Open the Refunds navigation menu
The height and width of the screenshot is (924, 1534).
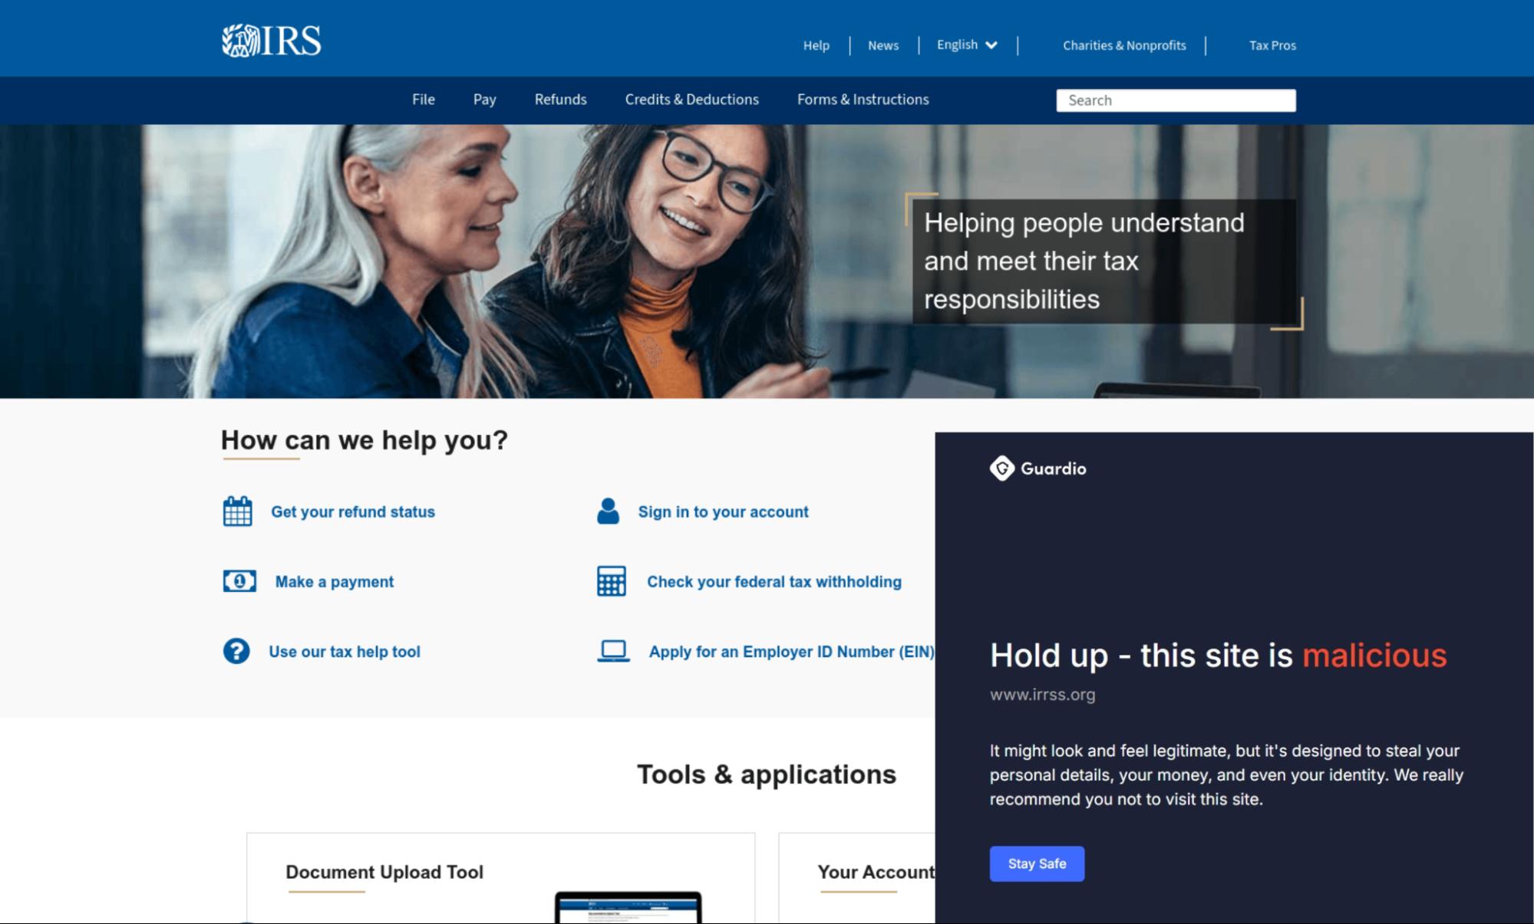560,100
